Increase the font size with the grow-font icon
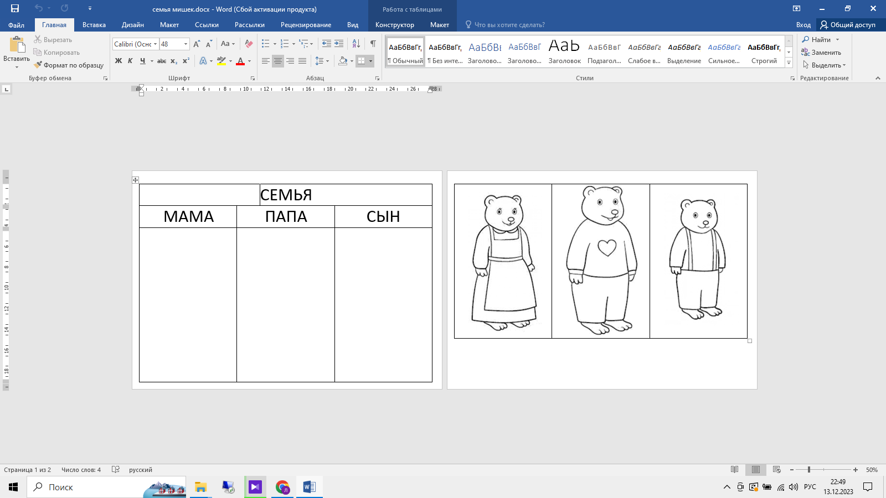The image size is (886, 498). tap(197, 44)
